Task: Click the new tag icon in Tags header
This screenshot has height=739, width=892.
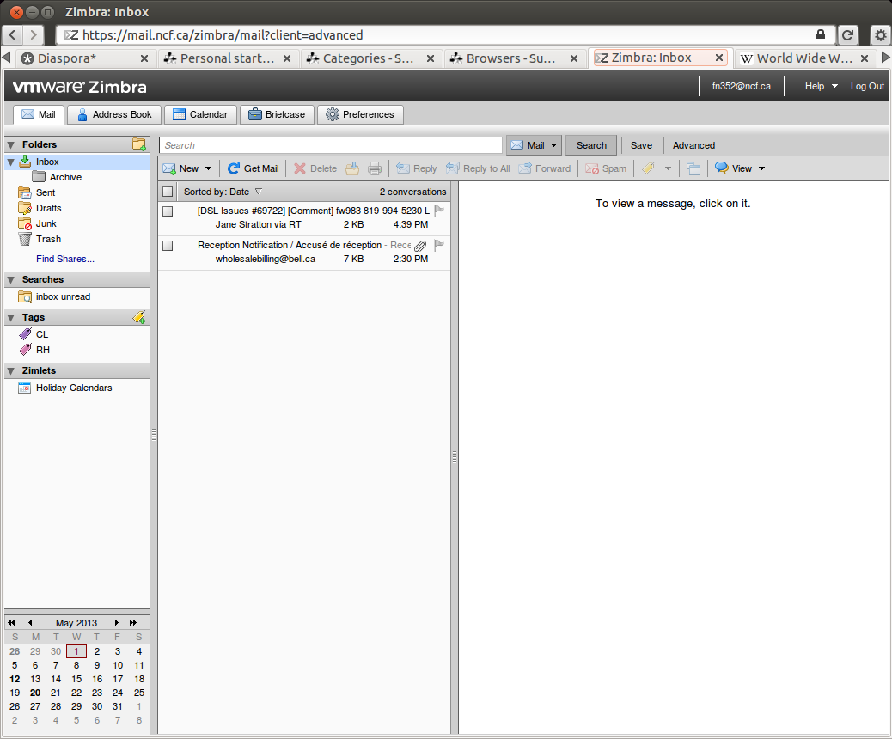Action: 139,317
